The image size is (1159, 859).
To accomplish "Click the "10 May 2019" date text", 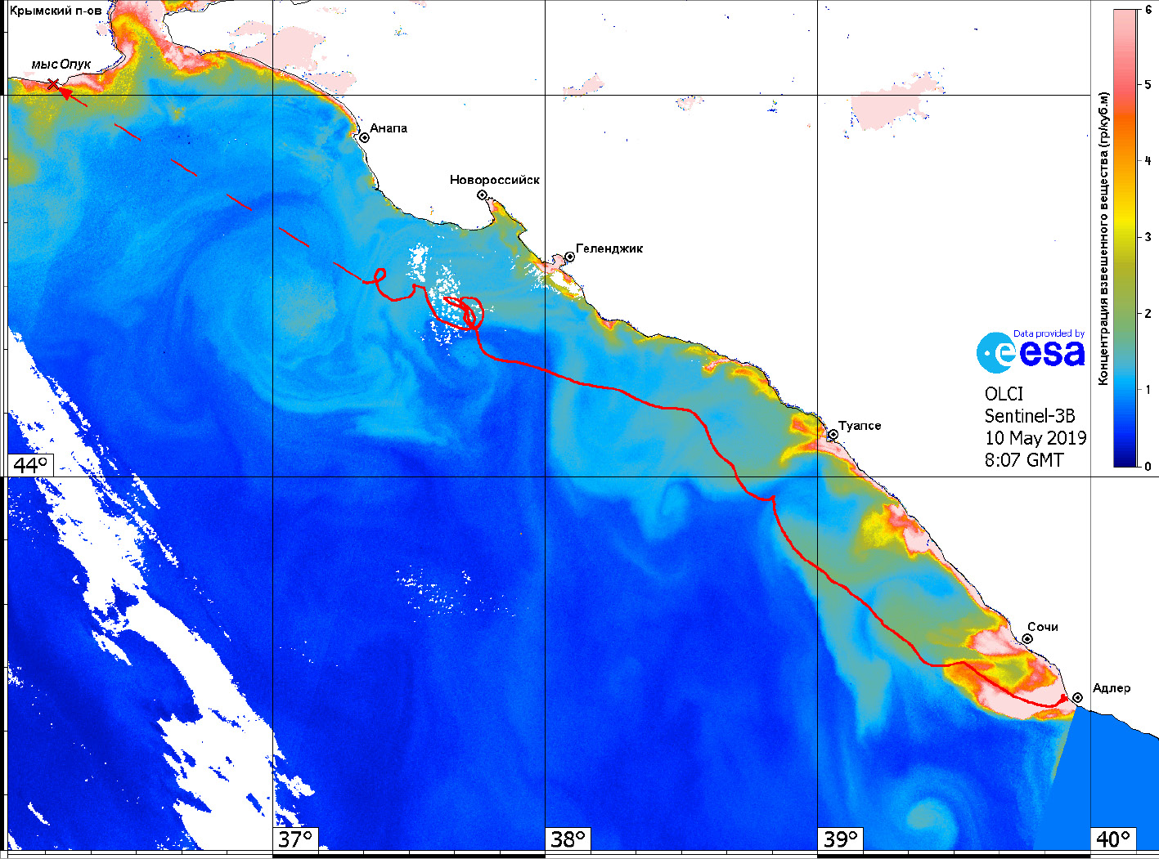I will 1035,438.
